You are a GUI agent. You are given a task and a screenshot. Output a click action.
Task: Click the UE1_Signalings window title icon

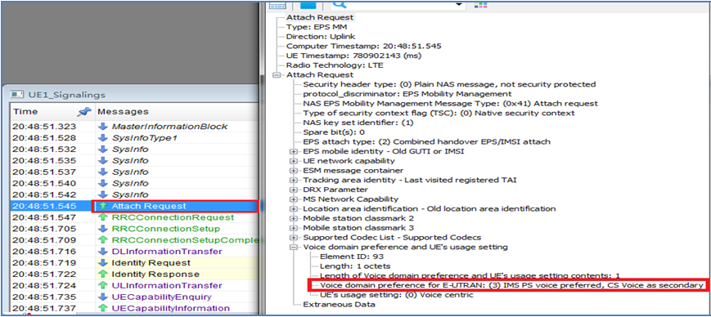pyautogui.click(x=17, y=95)
